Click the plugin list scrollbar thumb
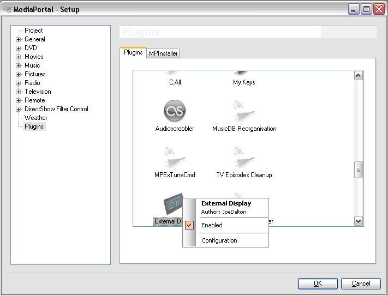 (359, 170)
